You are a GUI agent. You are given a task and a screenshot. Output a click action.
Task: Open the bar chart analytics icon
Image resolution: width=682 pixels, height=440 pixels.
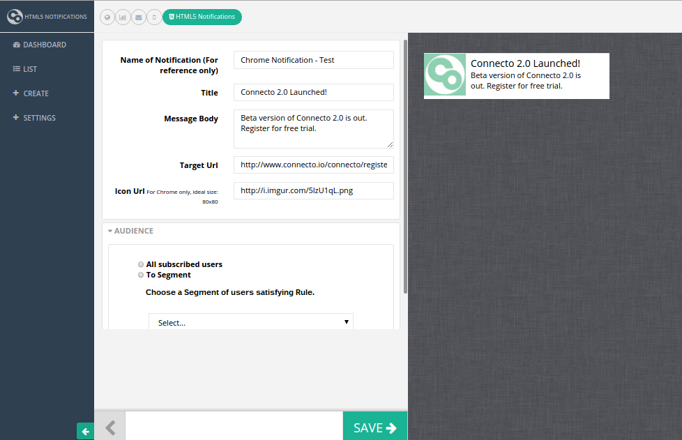pos(123,17)
